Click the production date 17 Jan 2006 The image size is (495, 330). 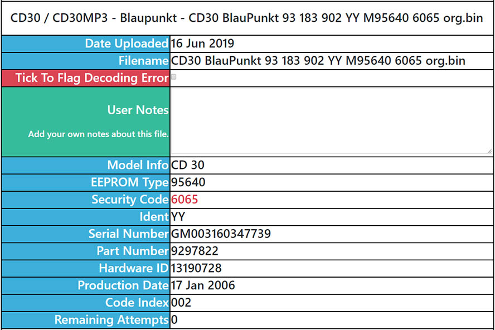click(x=203, y=285)
